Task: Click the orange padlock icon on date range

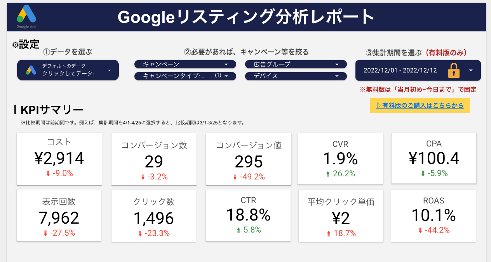Action: 453,71
